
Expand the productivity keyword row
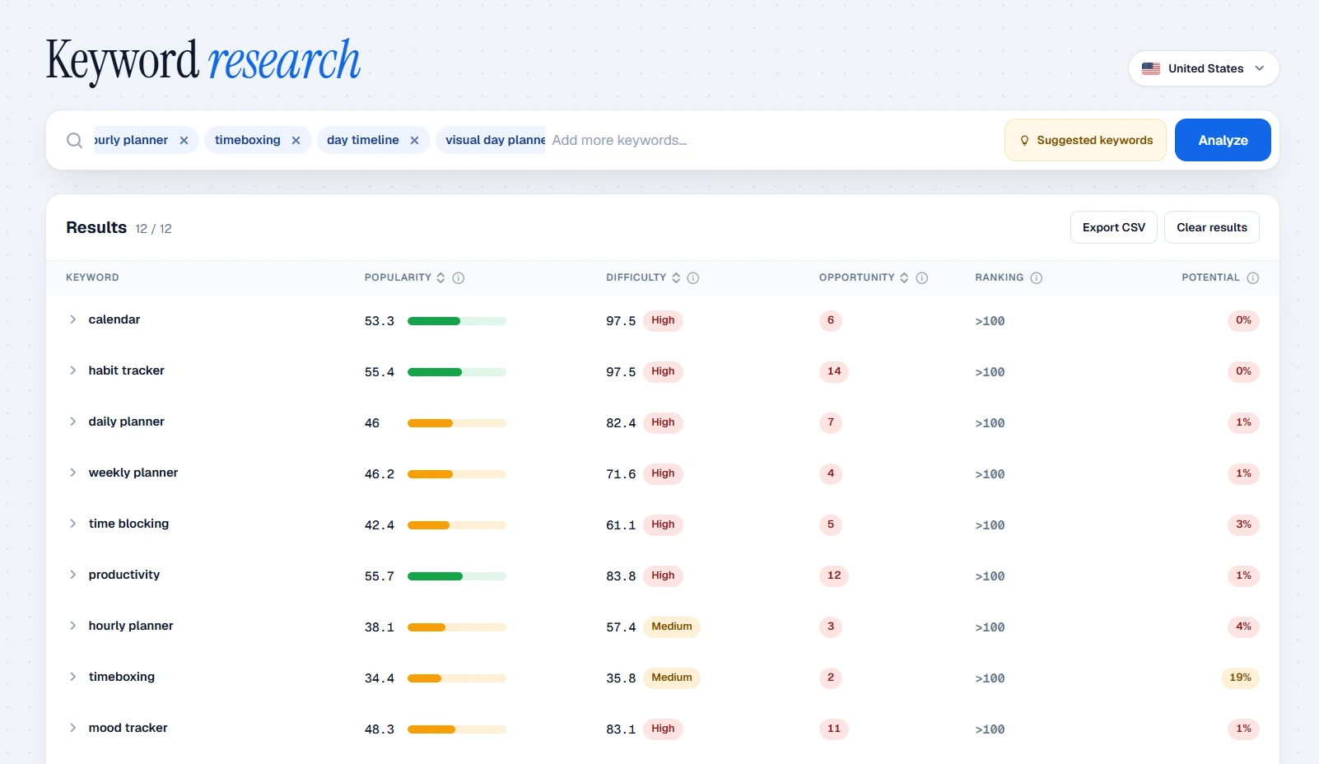72,575
